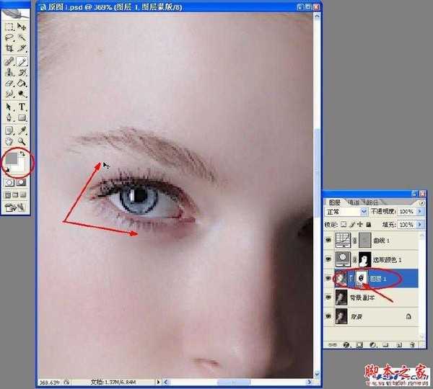Hide the 选取颜色 1 layer
Image resolution: width=433 pixels, height=389 pixels.
[328, 259]
